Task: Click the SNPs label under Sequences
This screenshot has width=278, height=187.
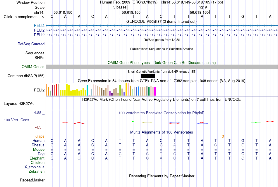Action: coord(40,58)
